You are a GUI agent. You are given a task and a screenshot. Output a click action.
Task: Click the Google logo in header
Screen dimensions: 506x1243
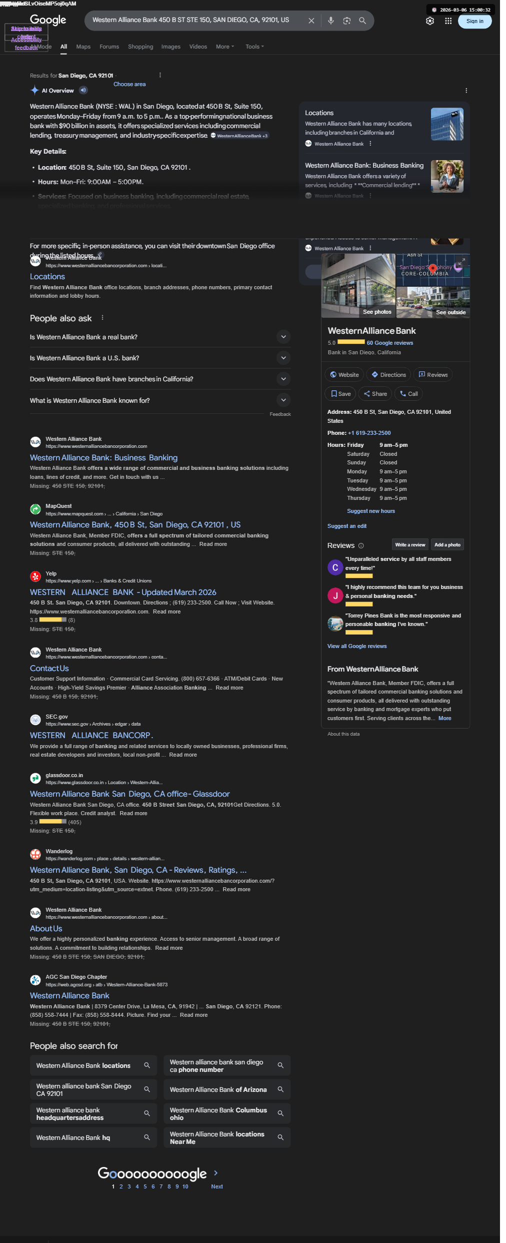tap(48, 20)
